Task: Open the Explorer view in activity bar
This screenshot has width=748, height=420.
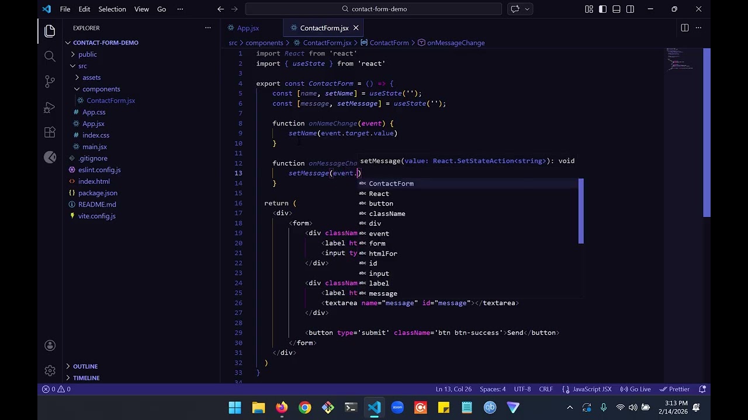Action: tap(50, 31)
